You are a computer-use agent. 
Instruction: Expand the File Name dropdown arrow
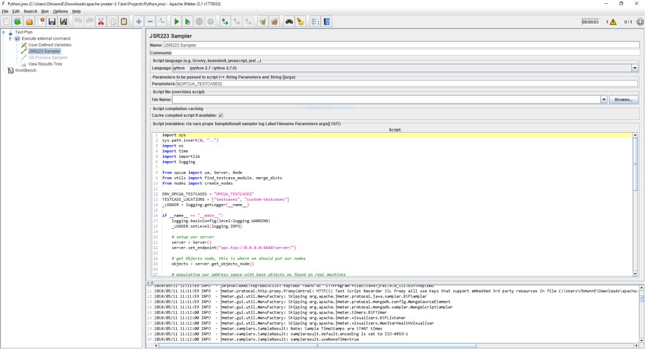[604, 99]
